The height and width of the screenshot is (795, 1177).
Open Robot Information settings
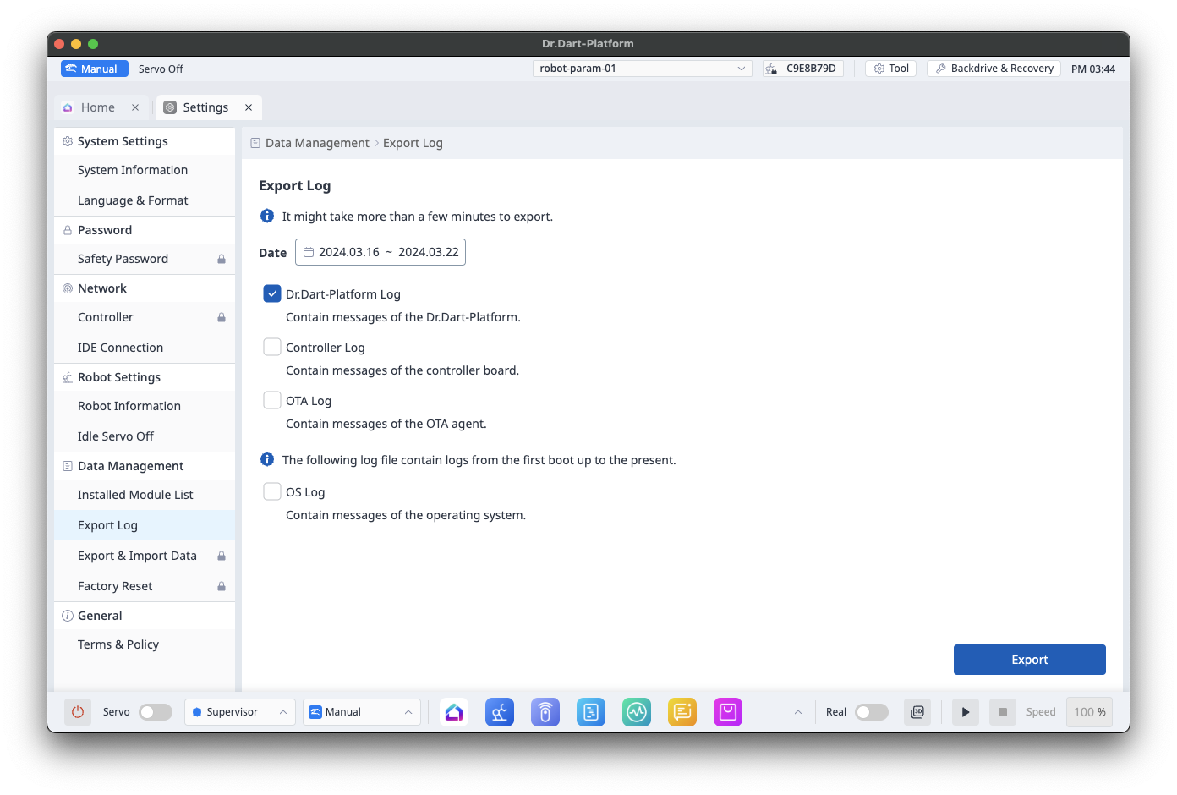[x=145, y=406]
